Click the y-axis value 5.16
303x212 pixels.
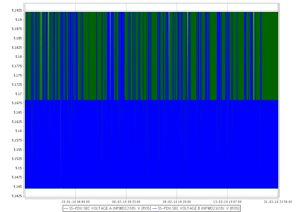click(x=18, y=131)
